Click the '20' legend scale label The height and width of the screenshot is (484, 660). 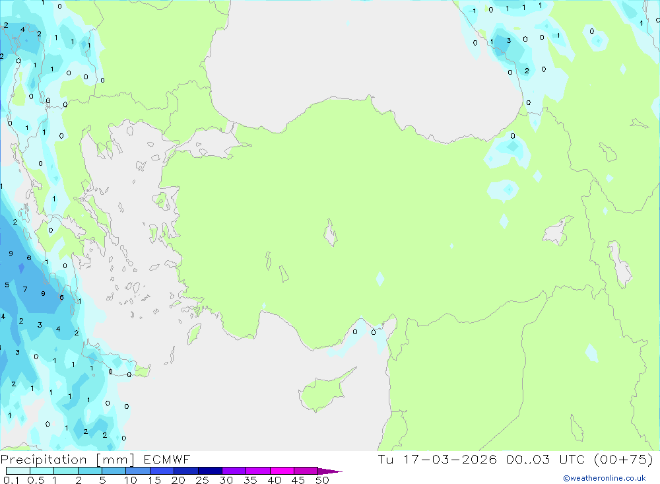pyautogui.click(x=178, y=480)
